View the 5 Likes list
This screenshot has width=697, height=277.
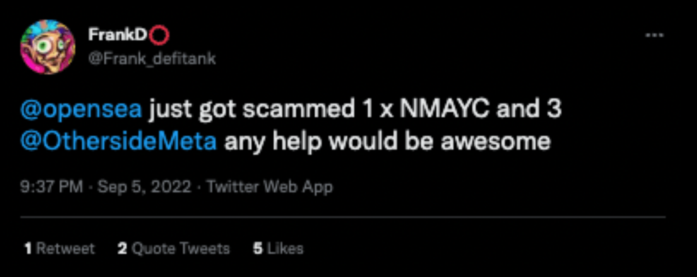(x=278, y=248)
